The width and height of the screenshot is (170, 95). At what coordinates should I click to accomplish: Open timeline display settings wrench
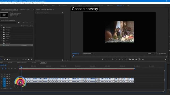pos(12,69)
